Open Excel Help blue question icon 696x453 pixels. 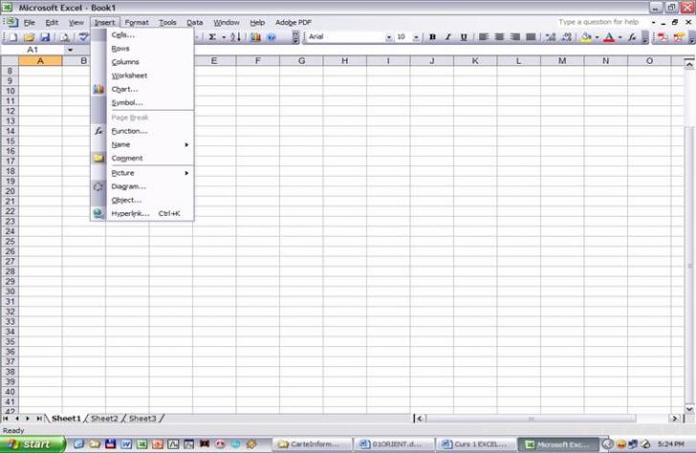(272, 37)
